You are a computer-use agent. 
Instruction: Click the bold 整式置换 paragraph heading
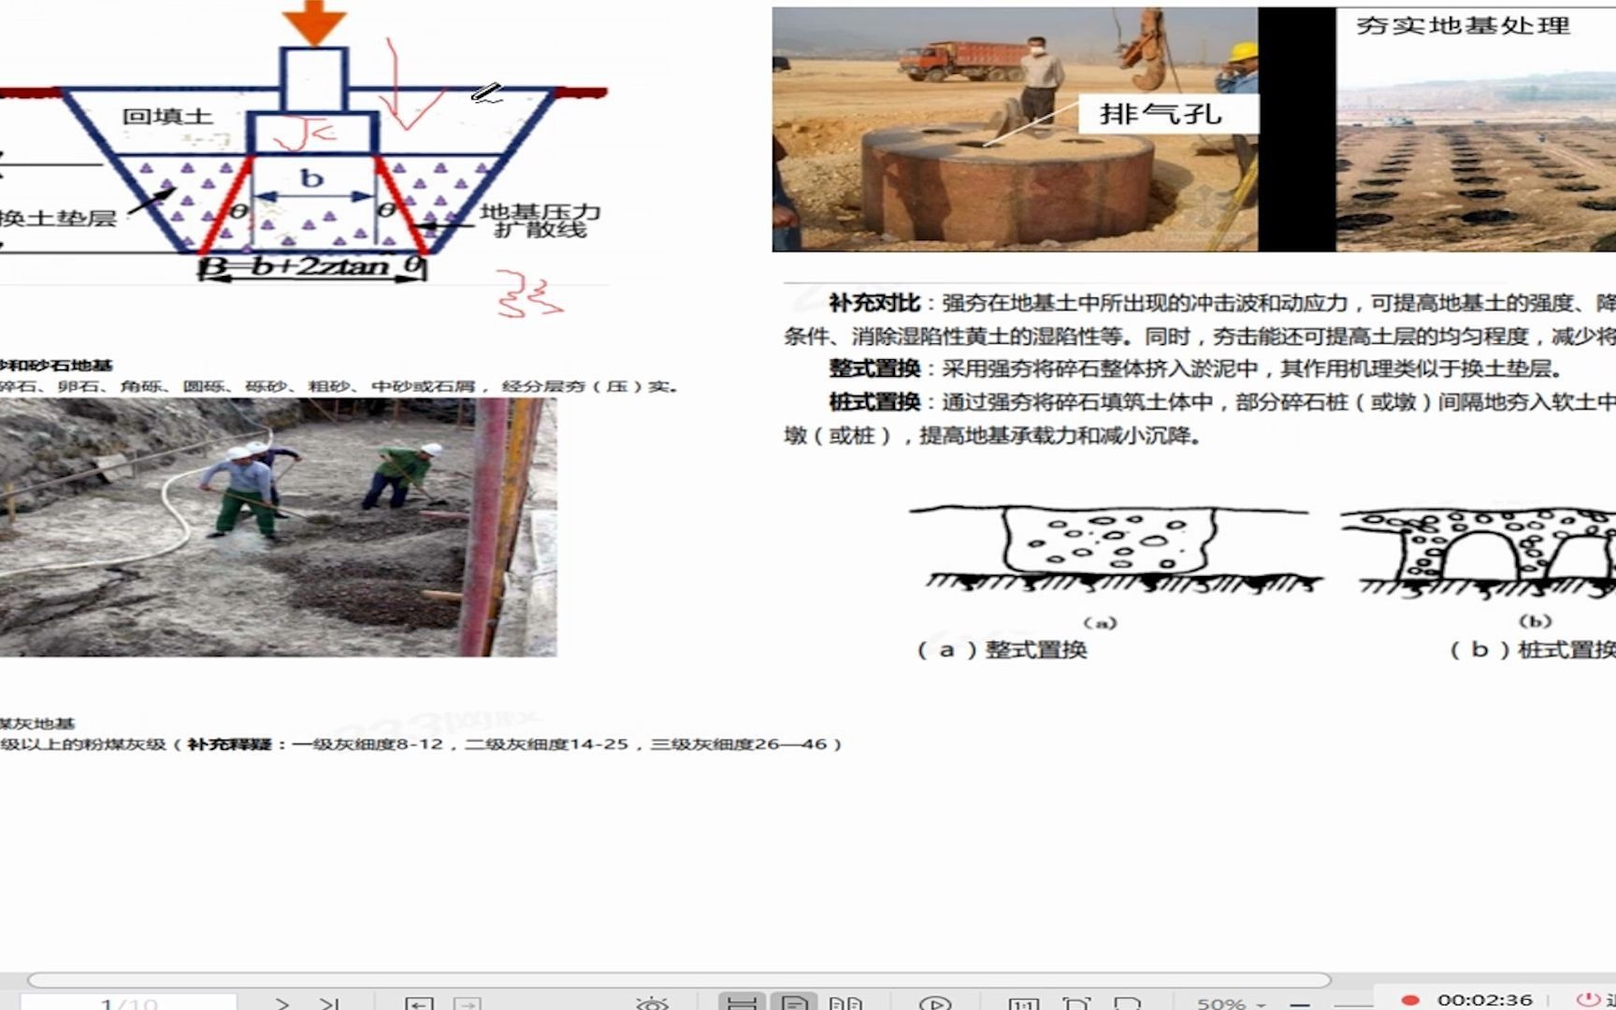tap(874, 368)
